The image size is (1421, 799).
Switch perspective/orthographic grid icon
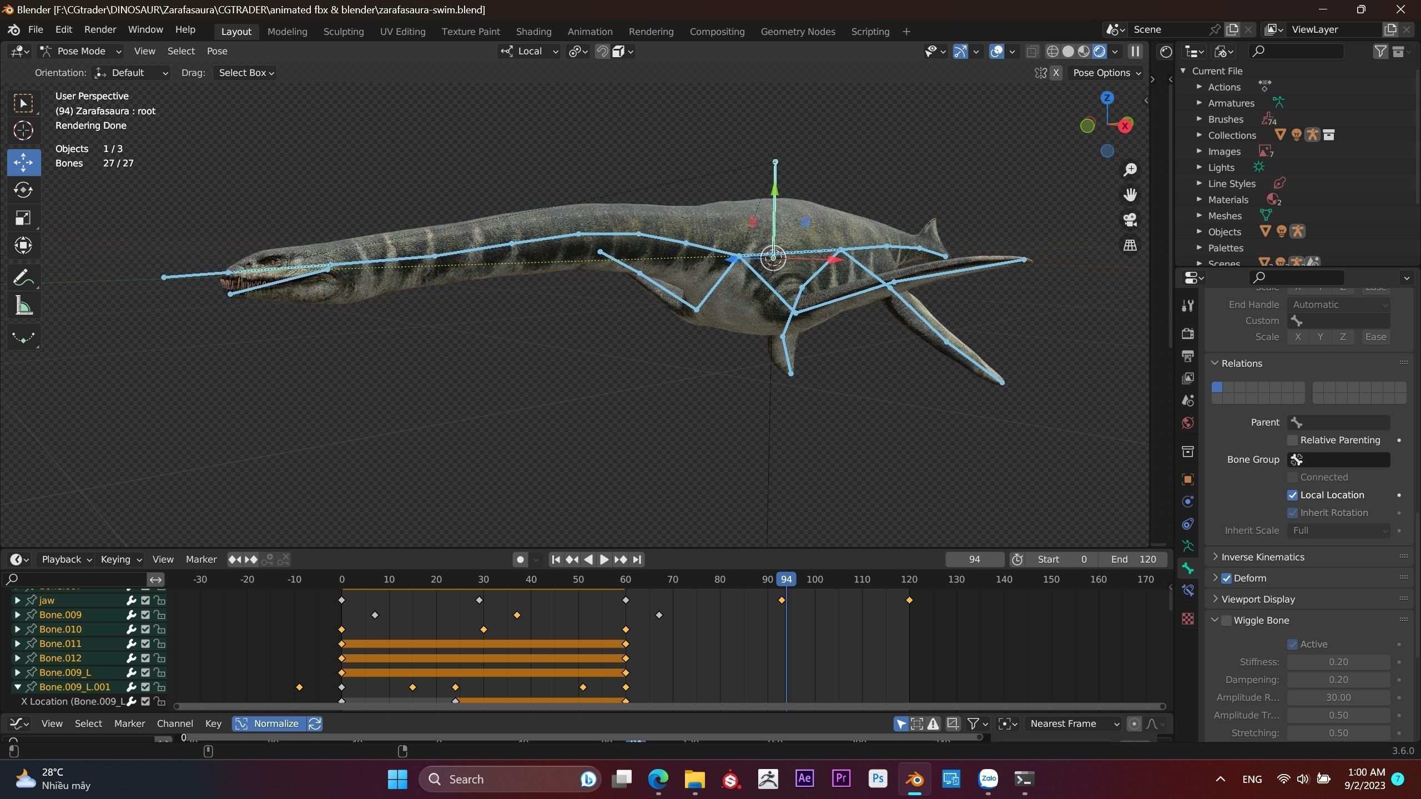point(1130,245)
